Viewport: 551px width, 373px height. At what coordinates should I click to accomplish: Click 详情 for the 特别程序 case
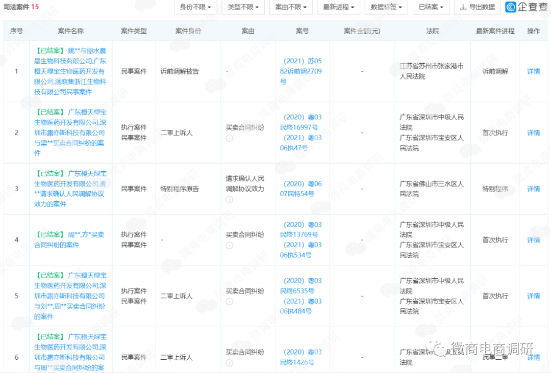533,189
